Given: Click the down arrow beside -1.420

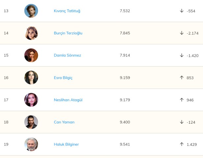Looking at the screenshot, I should 182,55.
